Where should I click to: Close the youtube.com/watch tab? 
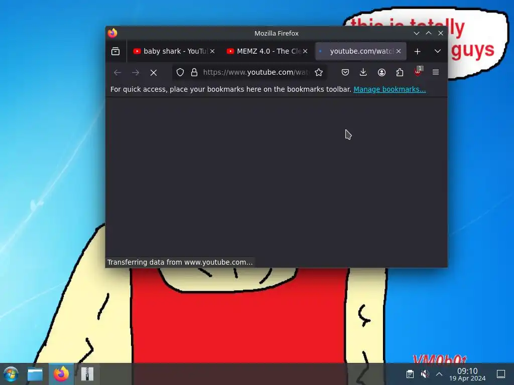click(x=398, y=52)
